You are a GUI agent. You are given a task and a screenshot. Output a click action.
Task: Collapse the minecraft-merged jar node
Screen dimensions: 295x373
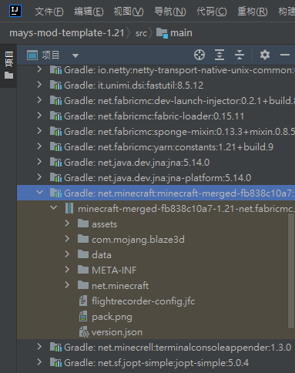click(53, 207)
